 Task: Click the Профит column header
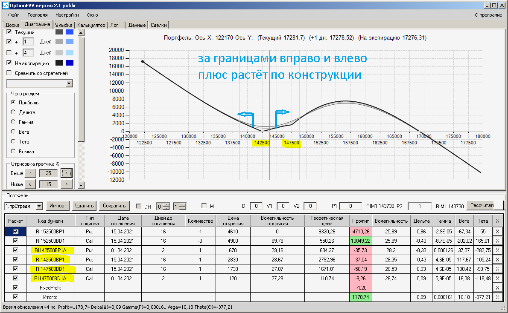(x=361, y=221)
